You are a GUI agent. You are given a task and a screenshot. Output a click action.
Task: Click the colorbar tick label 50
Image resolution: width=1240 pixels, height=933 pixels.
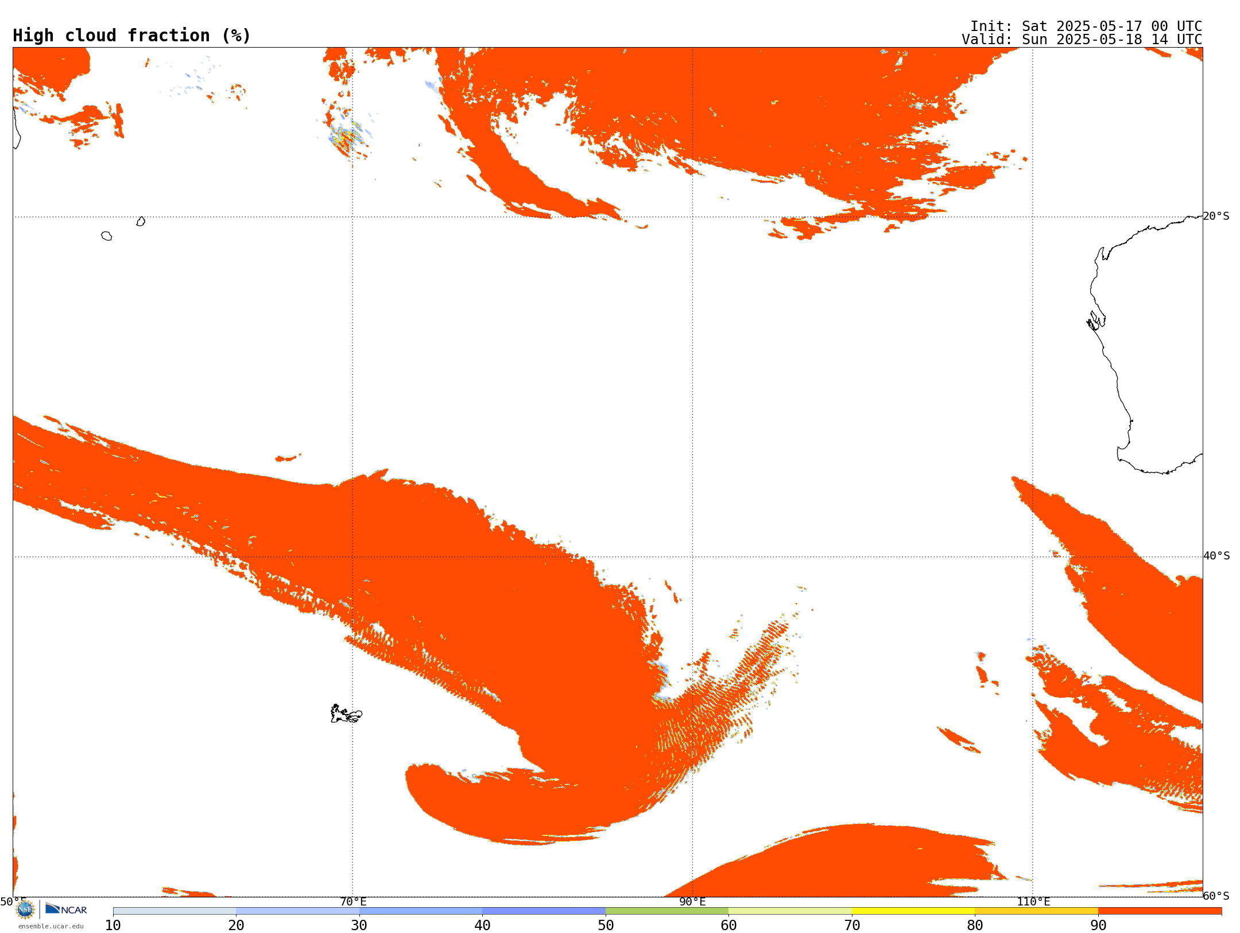pos(606,925)
